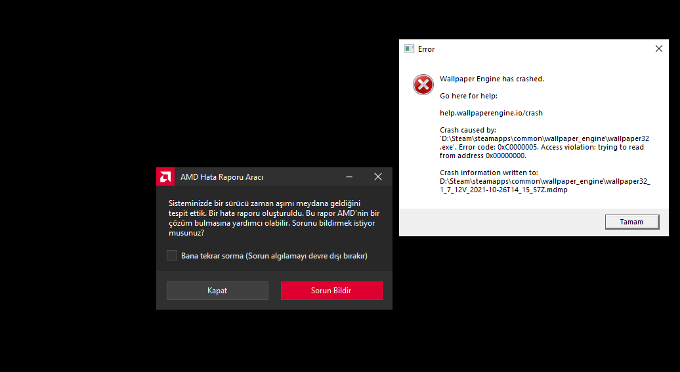The height and width of the screenshot is (372, 680).
Task: Click the AMD logo icon in title bar
Action: click(165, 176)
